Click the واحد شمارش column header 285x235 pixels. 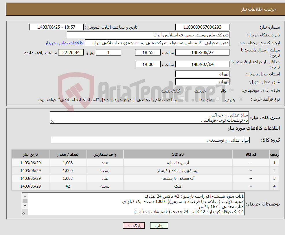(x=105, y=155)
